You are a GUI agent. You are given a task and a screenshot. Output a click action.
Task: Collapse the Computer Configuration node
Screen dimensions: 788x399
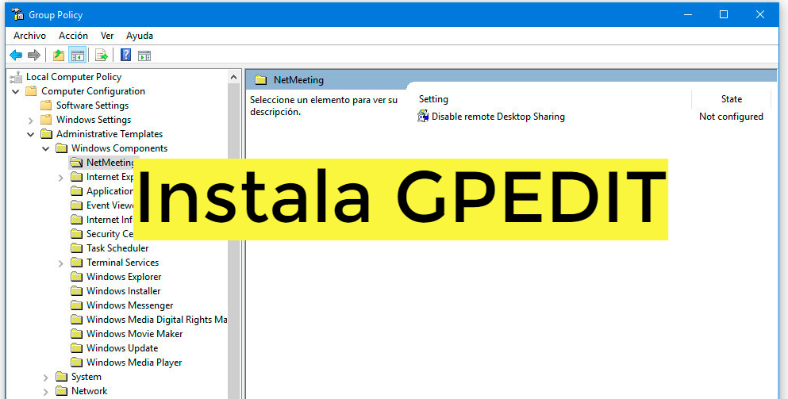tap(16, 91)
